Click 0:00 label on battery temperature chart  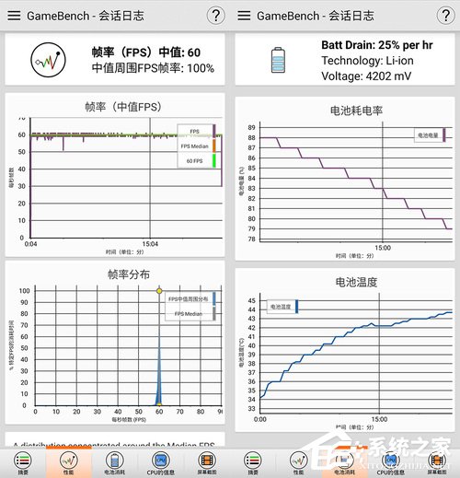260,419
